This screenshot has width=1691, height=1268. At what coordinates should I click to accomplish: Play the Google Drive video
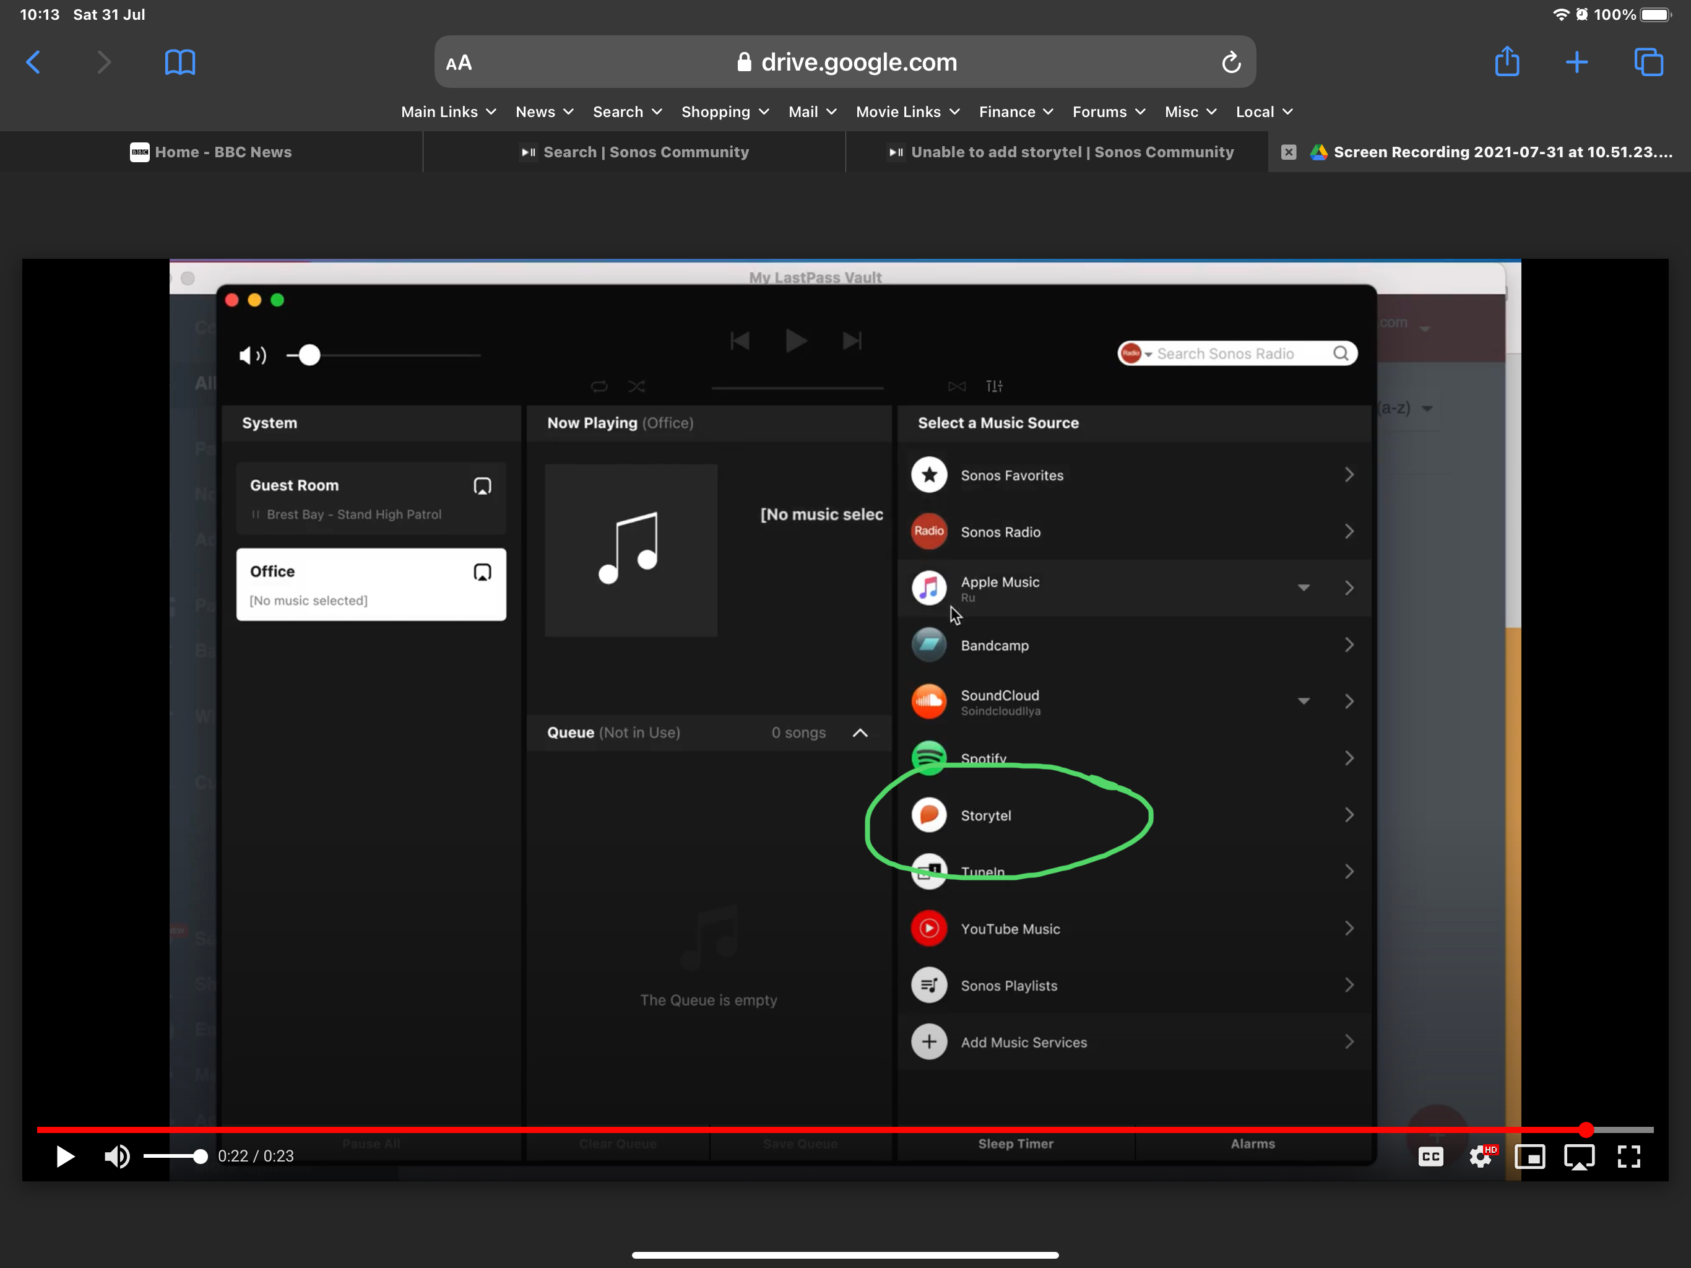(66, 1157)
